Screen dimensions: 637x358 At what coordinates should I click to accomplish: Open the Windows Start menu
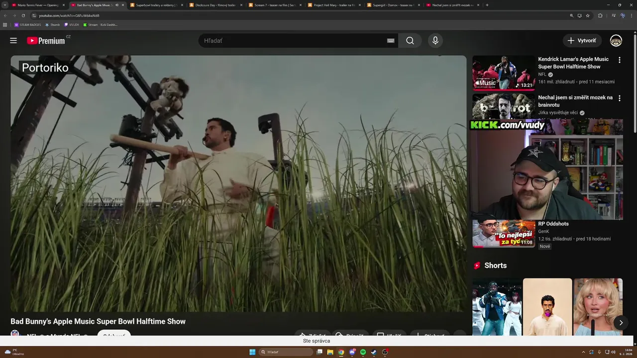pyautogui.click(x=252, y=352)
